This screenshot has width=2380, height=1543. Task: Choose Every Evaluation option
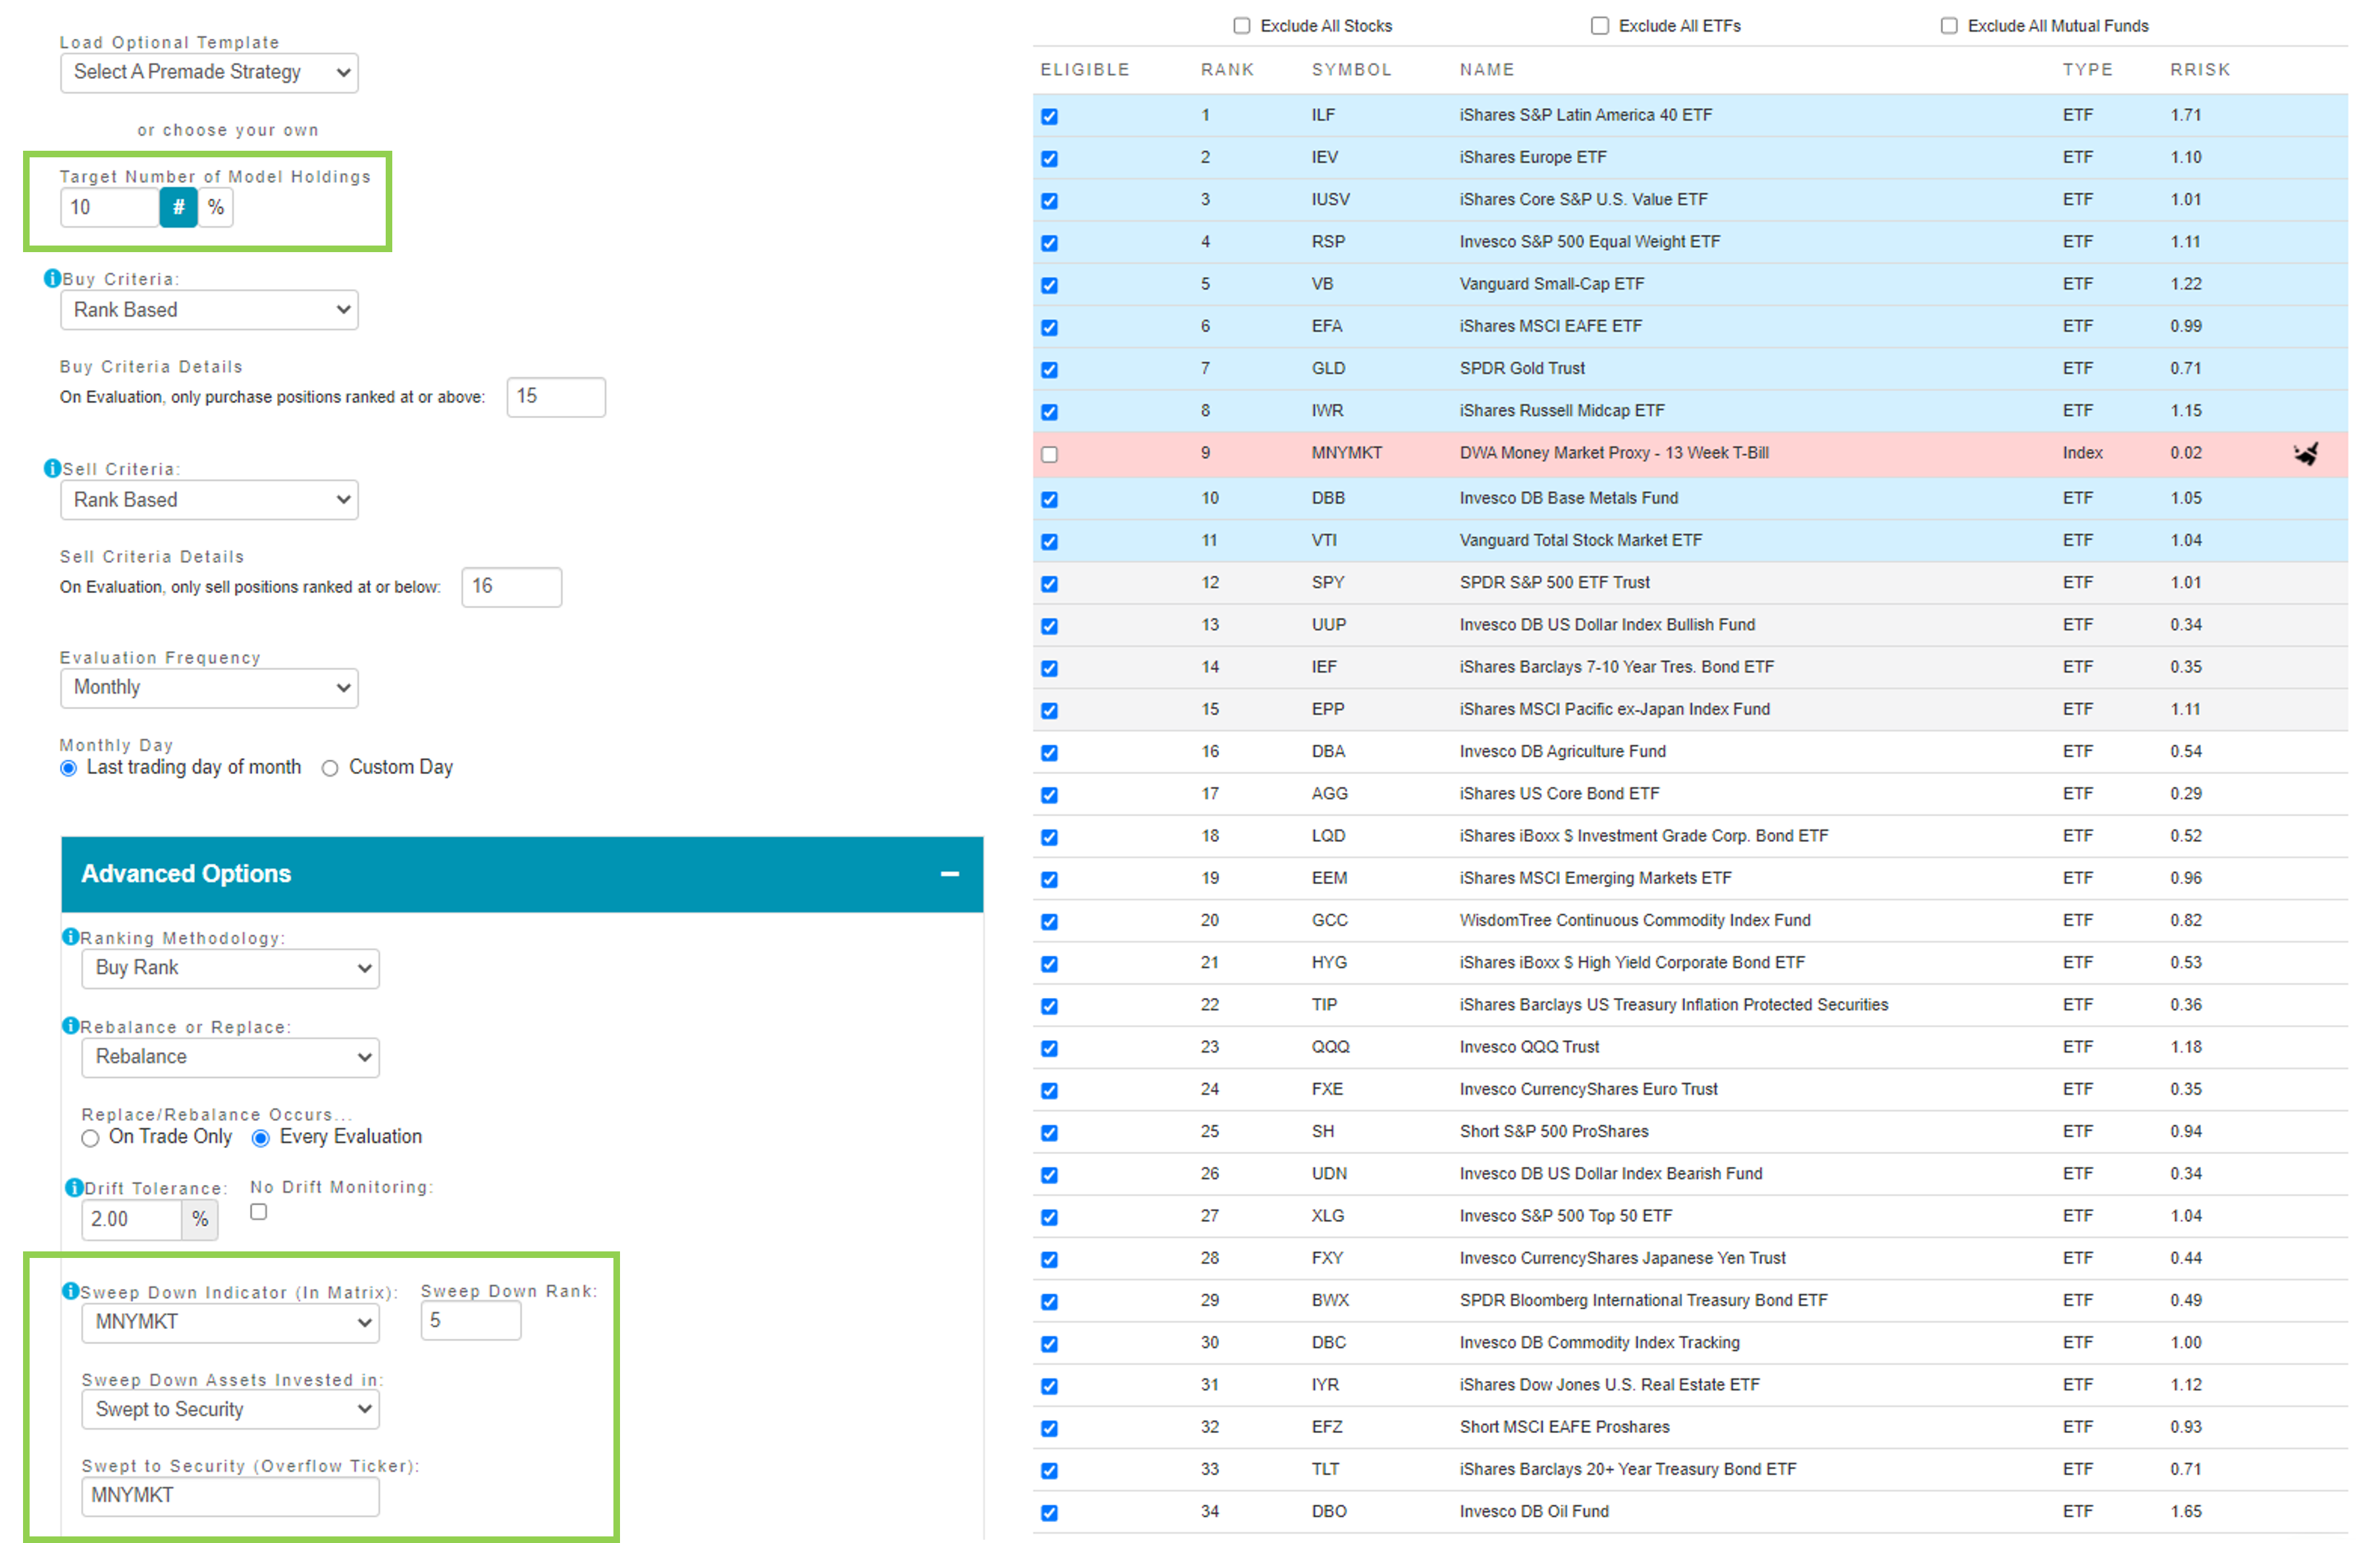coord(260,1138)
